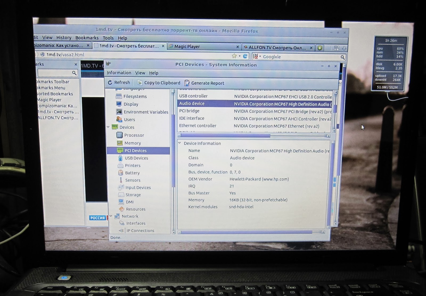The width and height of the screenshot is (426, 296).
Task: Click the Generate Report toolbar icon
Action: [187, 83]
